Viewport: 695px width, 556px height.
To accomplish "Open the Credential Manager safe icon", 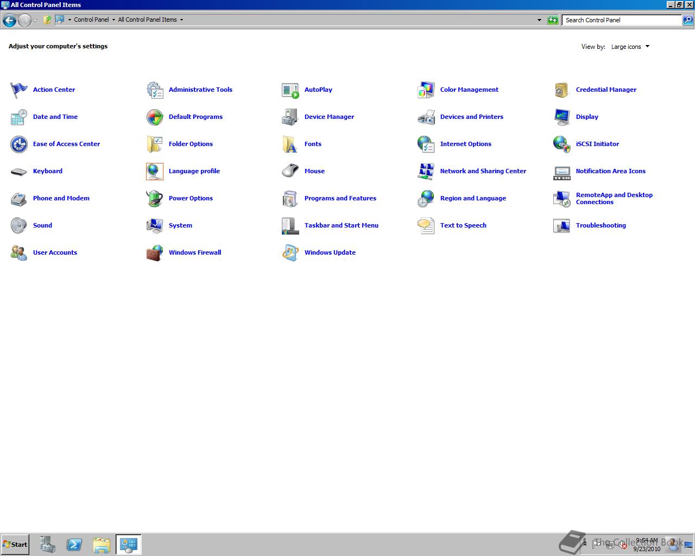I will coord(562,90).
